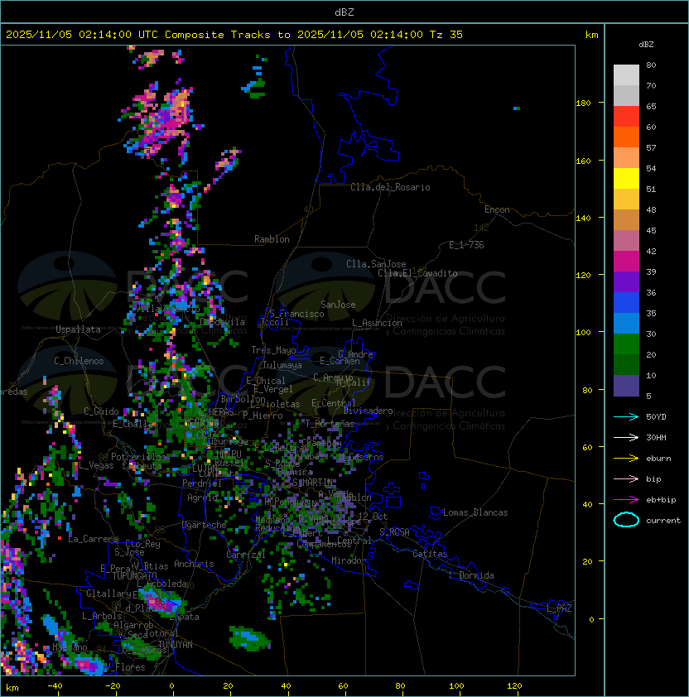Pick the salmon 54-57 dBZ legend swatch
This screenshot has height=697, width=689.
coord(626,158)
